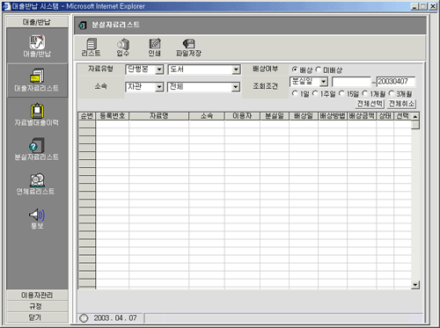Click the table vertical scrollbar thumb

click(x=415, y=125)
